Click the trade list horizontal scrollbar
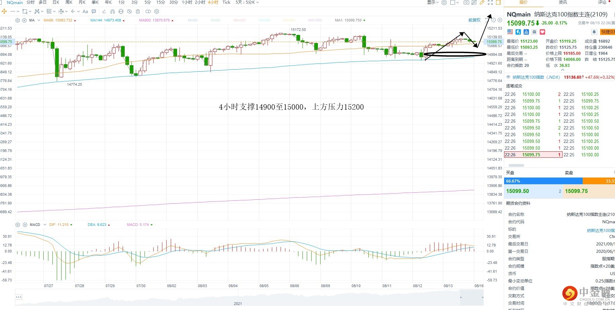The image size is (615, 310). click(516, 165)
